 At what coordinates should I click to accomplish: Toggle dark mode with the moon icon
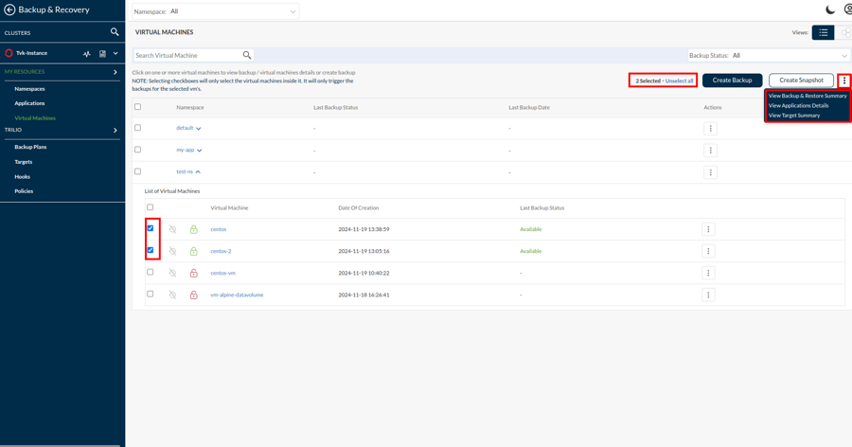click(830, 9)
